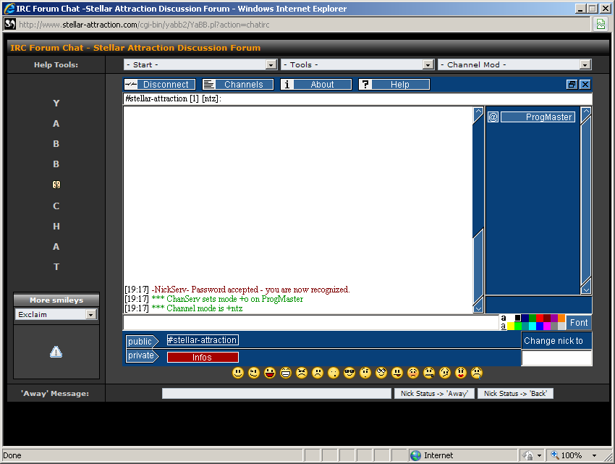Insert the shocked small-mouth smiley

tap(334, 373)
